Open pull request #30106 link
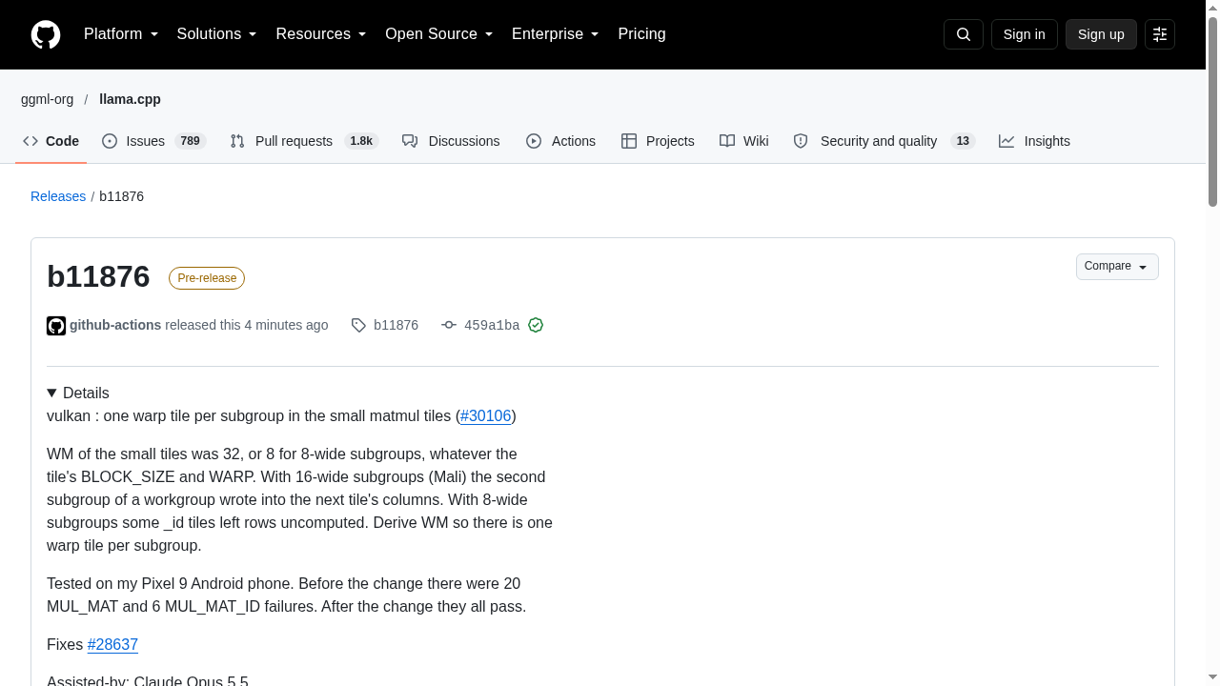The height and width of the screenshot is (686, 1220). point(486,415)
